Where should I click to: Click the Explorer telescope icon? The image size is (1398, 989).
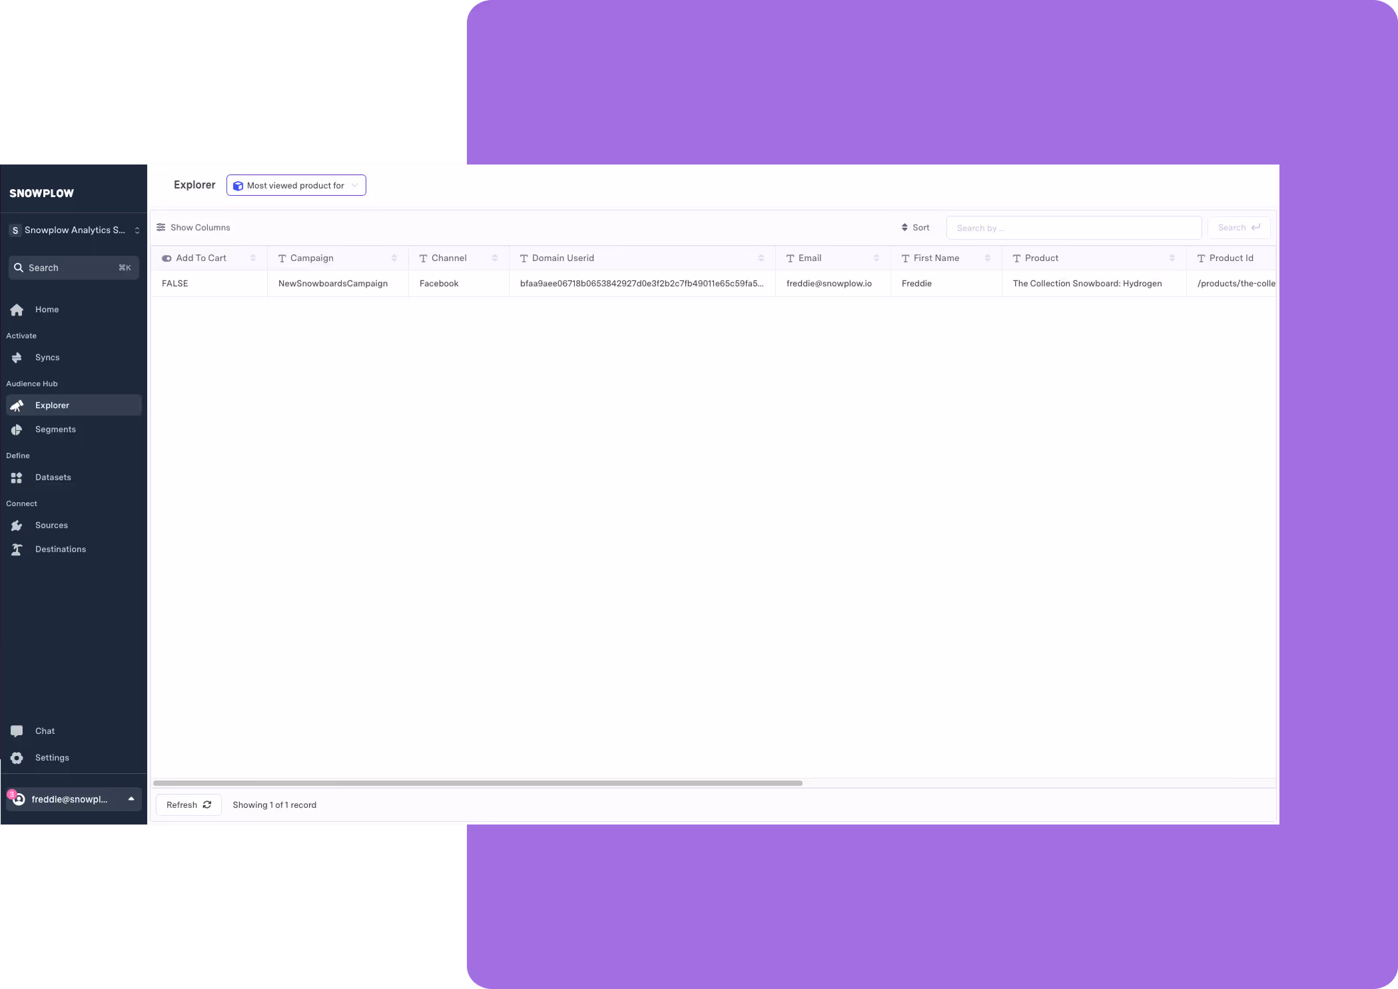[x=17, y=406]
